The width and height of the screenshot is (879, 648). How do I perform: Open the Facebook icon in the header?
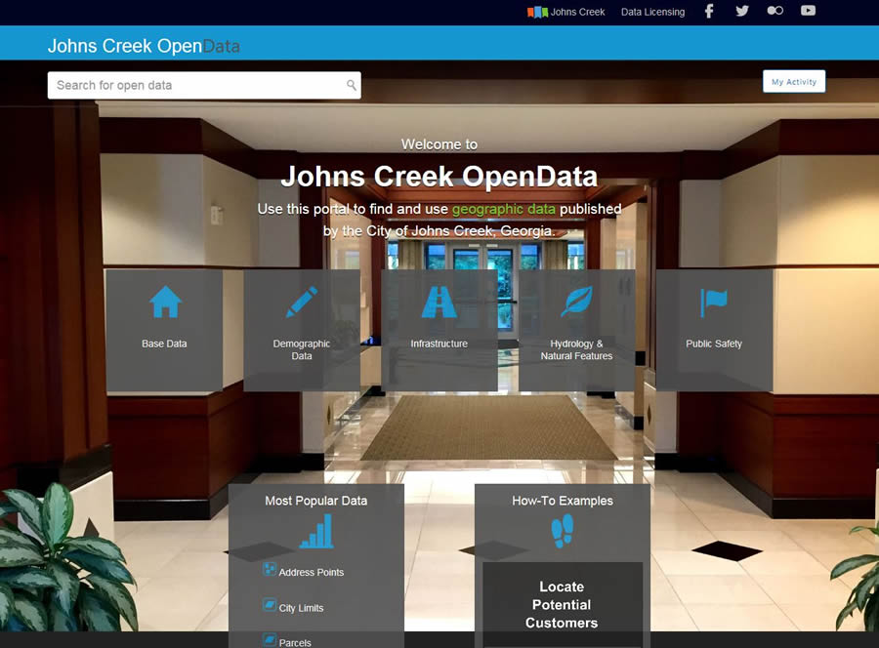tap(708, 11)
